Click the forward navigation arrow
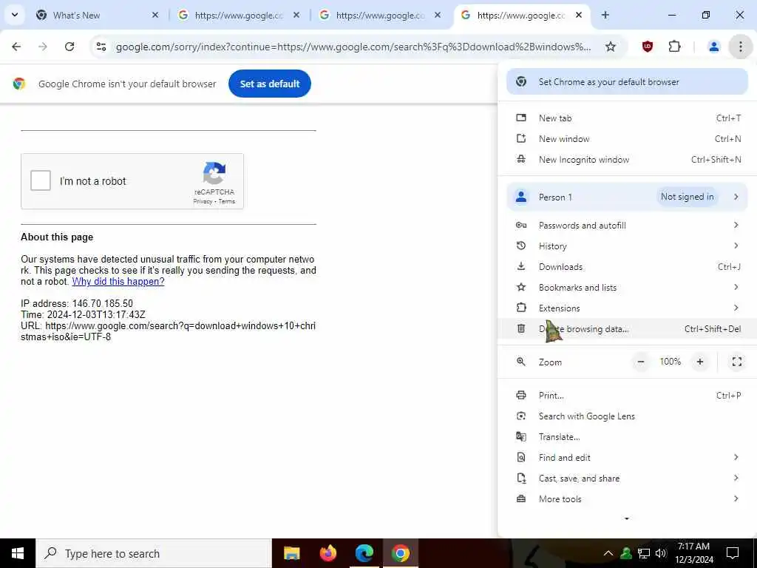 (43, 47)
